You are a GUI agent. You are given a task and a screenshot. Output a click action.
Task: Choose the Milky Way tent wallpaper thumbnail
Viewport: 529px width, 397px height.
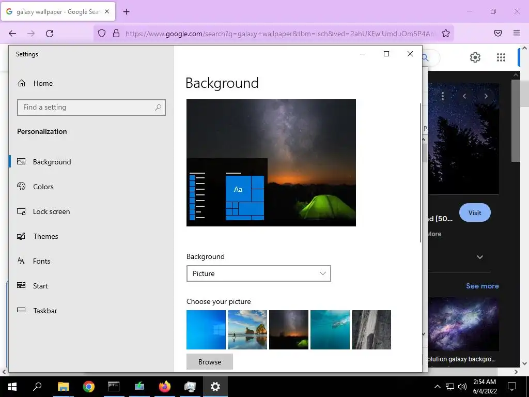(x=288, y=330)
